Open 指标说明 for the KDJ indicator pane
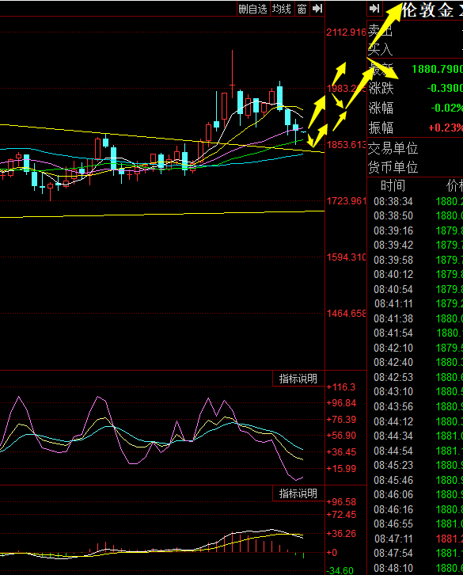 298,379
